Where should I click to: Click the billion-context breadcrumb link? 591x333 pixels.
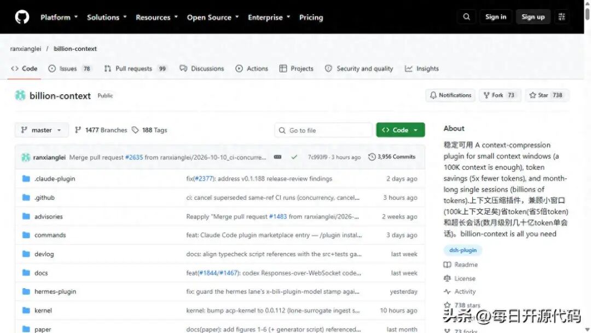[x=75, y=49]
